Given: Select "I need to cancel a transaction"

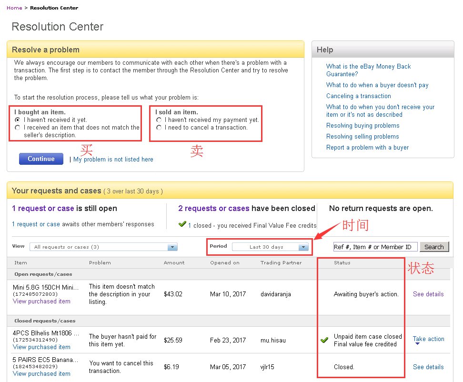Looking at the screenshot, I should click(x=159, y=128).
